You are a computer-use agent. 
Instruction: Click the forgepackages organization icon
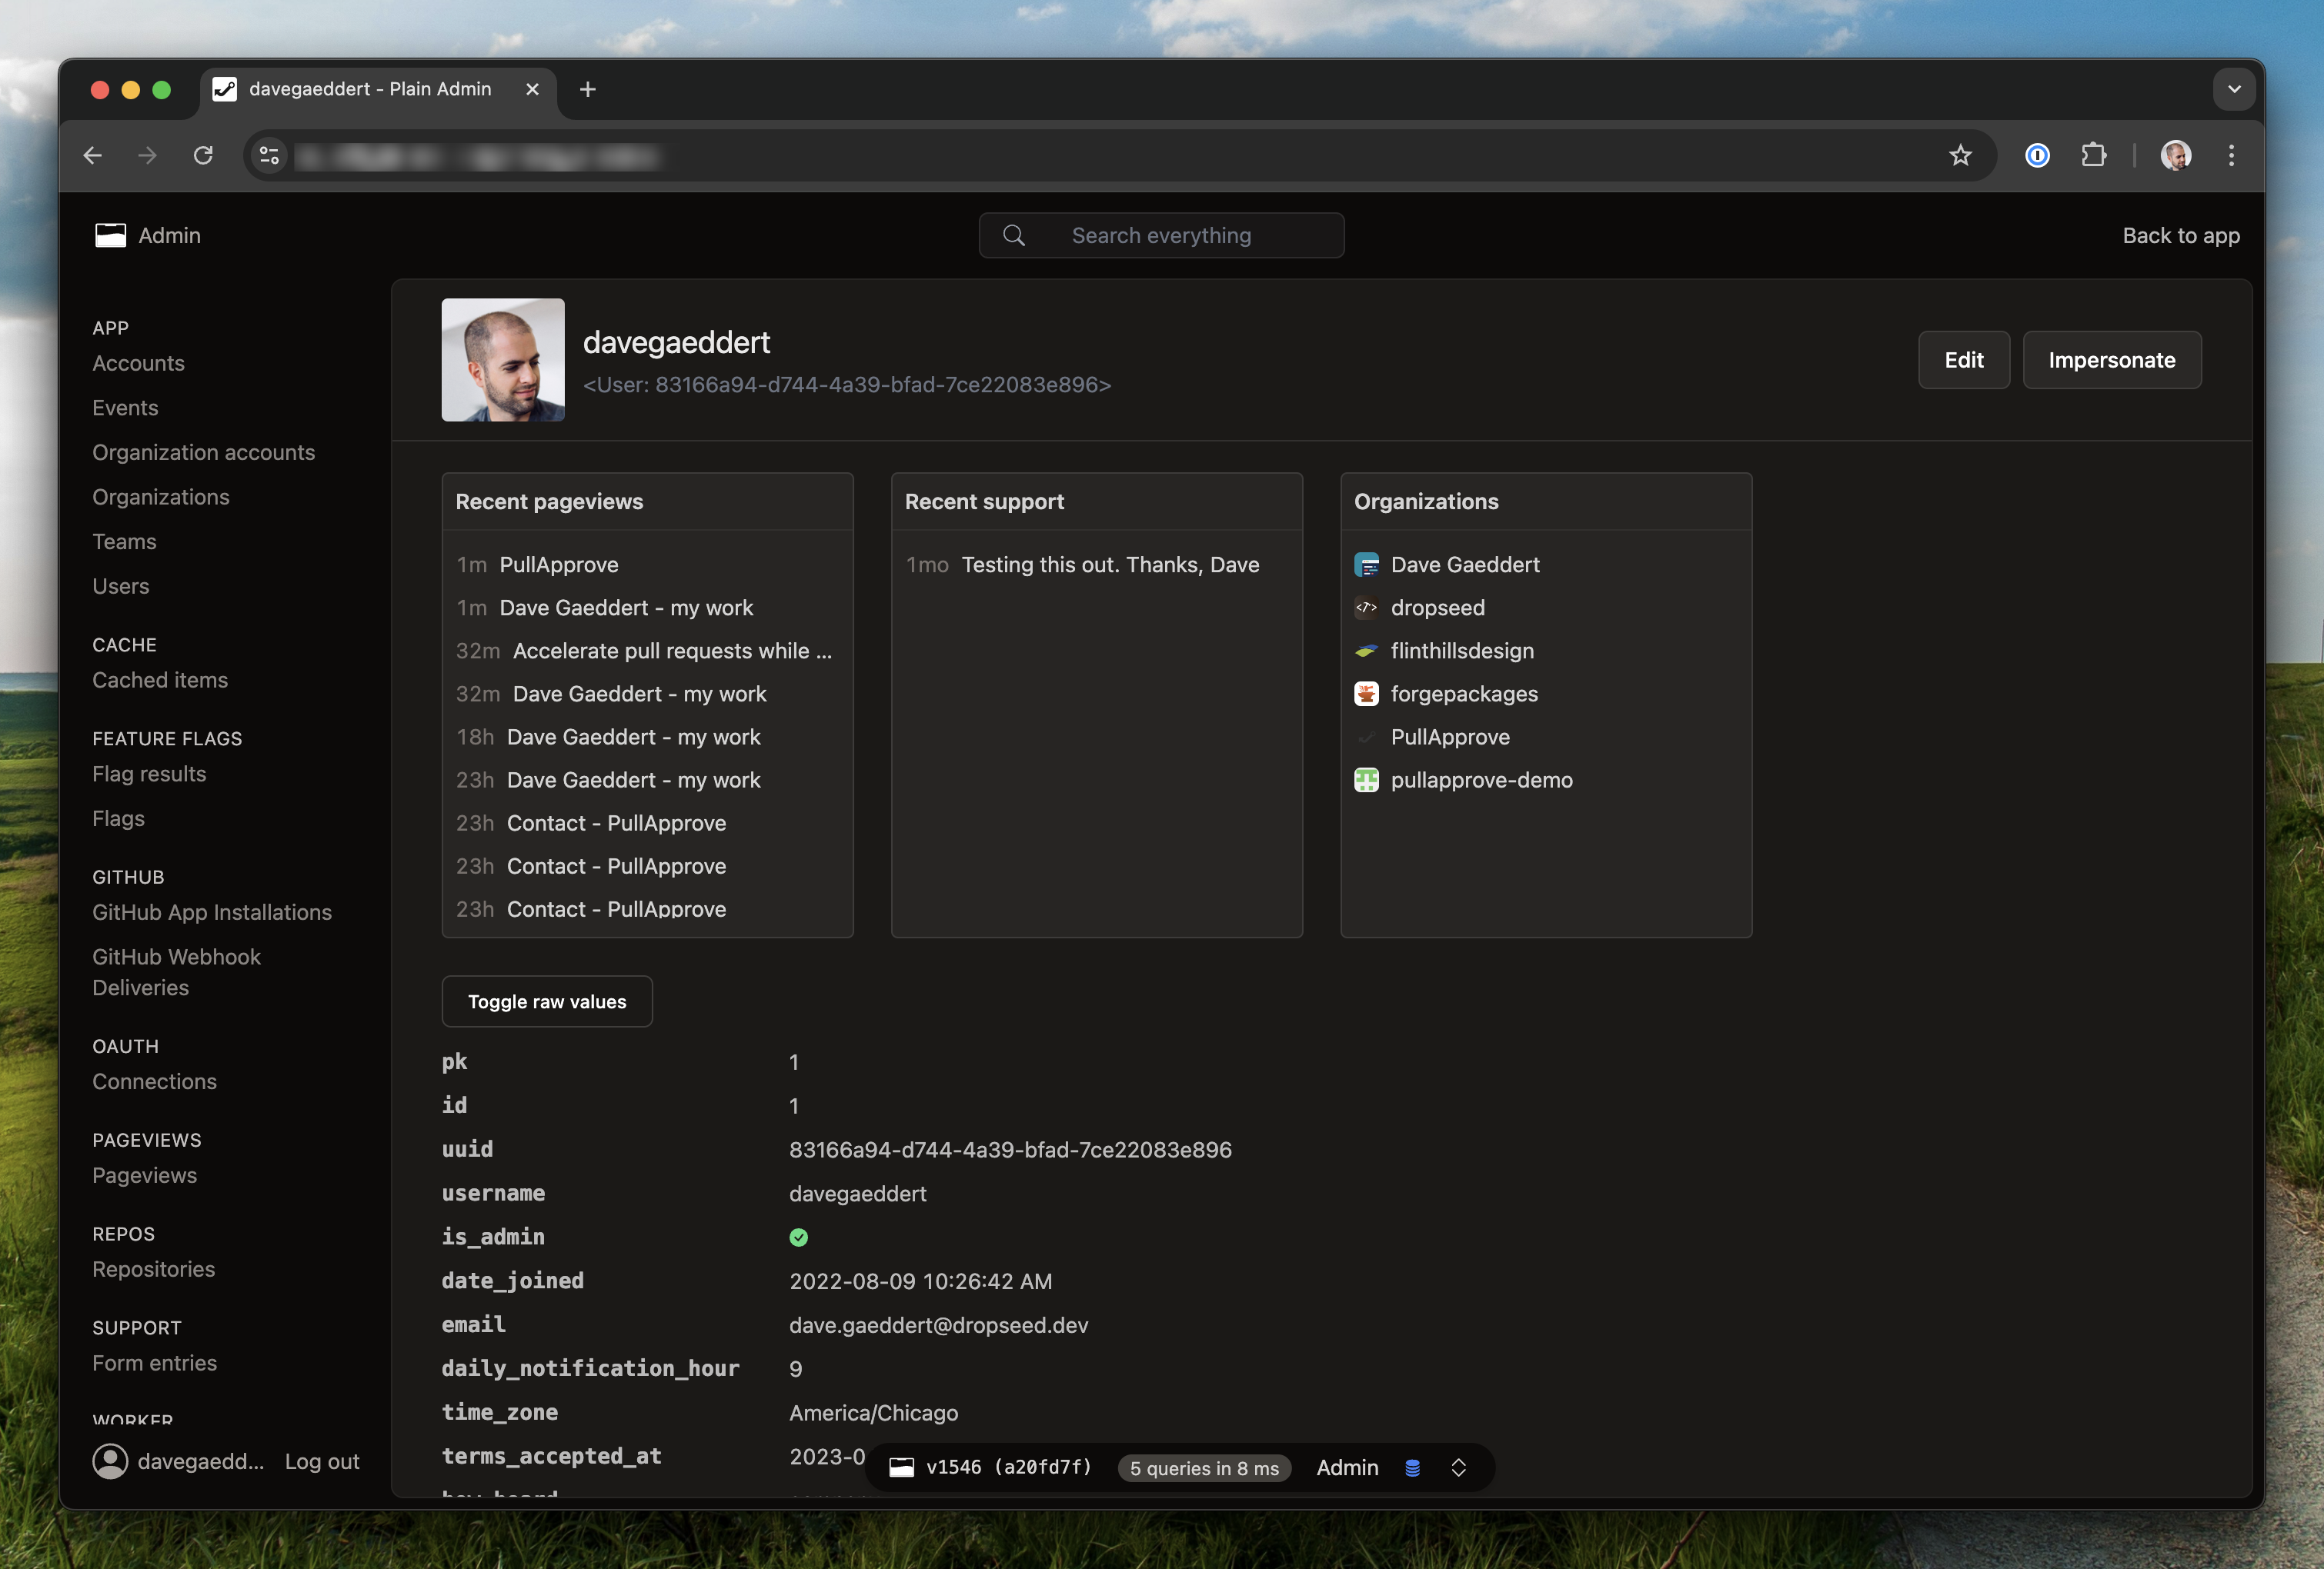tap(1366, 694)
